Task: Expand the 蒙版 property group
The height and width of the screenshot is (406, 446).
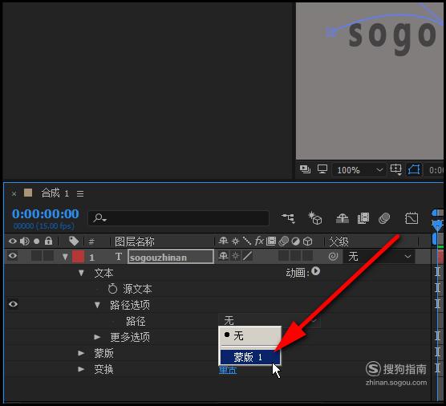Action: pyautogui.click(x=81, y=353)
